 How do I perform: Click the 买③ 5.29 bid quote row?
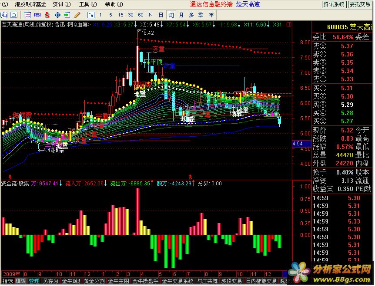(x=343, y=105)
